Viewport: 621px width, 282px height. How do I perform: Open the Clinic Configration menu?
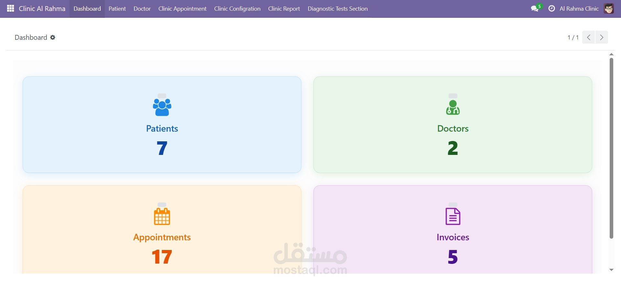coord(237,9)
